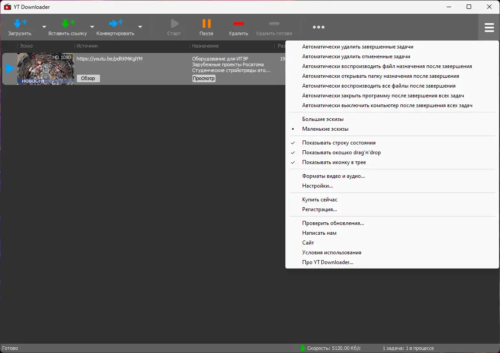Uncheck Показывать строку состояния
Viewport: 500px width, 353px height.
click(392, 143)
